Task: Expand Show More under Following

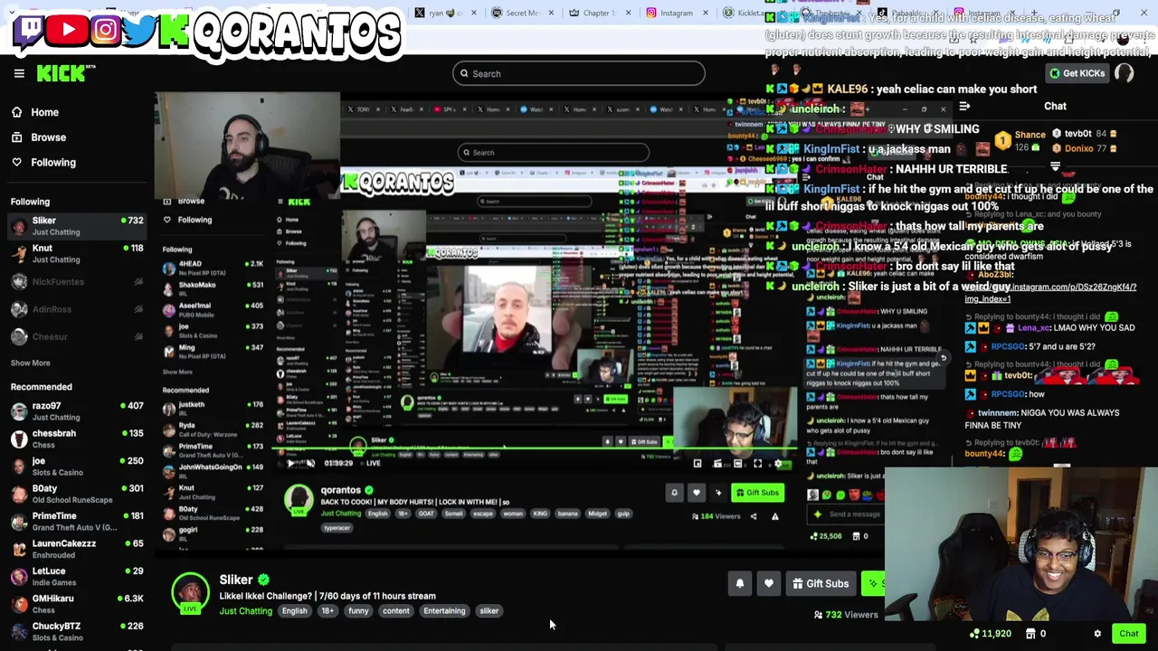Action: 30,363
